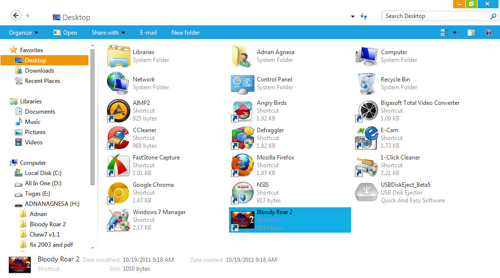Click the navigation pane scrollbar thumb
Image resolution: width=500 pixels, height=278 pixels.
click(92, 117)
